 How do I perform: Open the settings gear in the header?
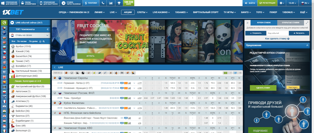pos(282,3)
